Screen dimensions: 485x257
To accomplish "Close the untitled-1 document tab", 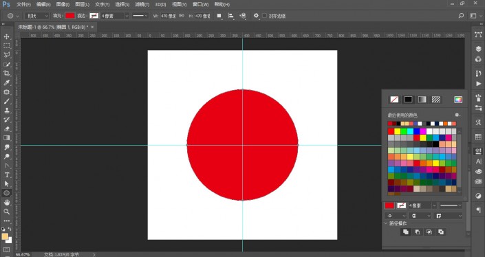I will pyautogui.click(x=92, y=27).
